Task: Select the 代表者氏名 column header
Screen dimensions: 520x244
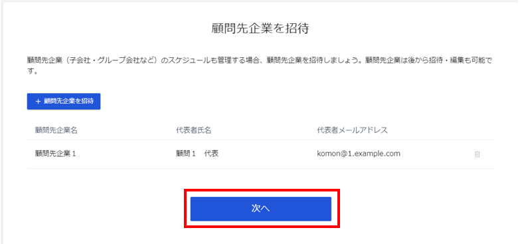Action: tap(194, 130)
